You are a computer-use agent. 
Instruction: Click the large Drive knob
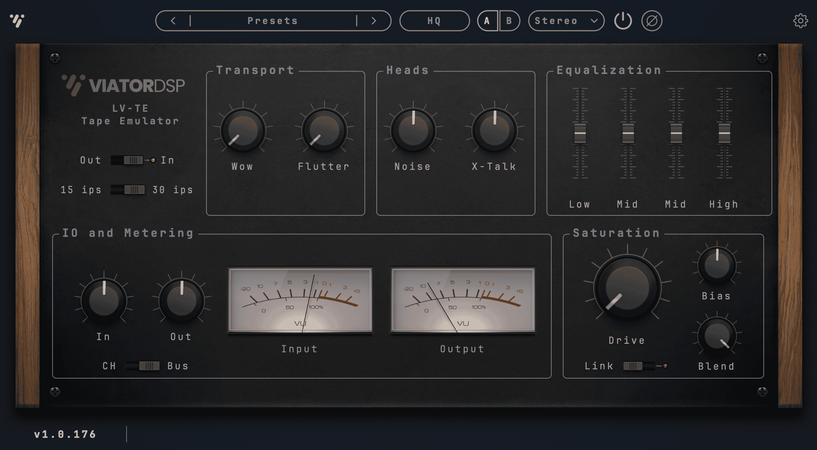(628, 288)
